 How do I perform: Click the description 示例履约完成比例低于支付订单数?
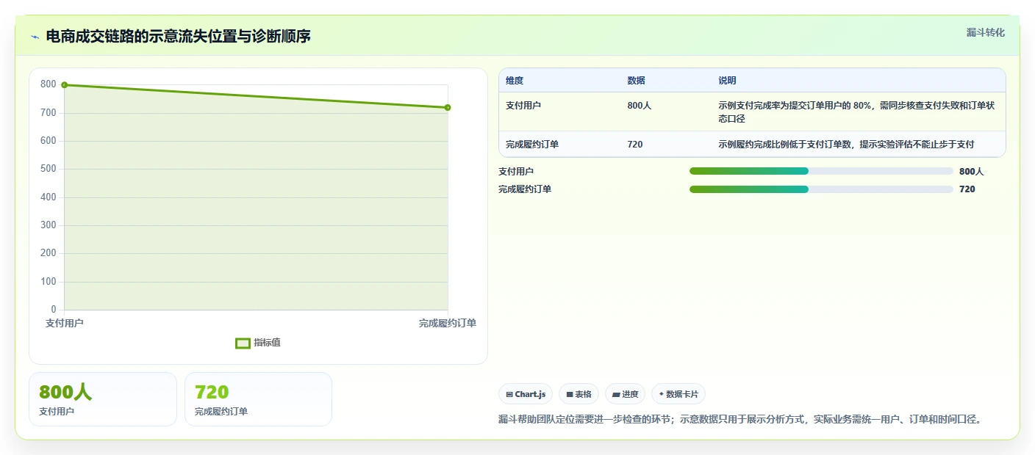tap(846, 145)
